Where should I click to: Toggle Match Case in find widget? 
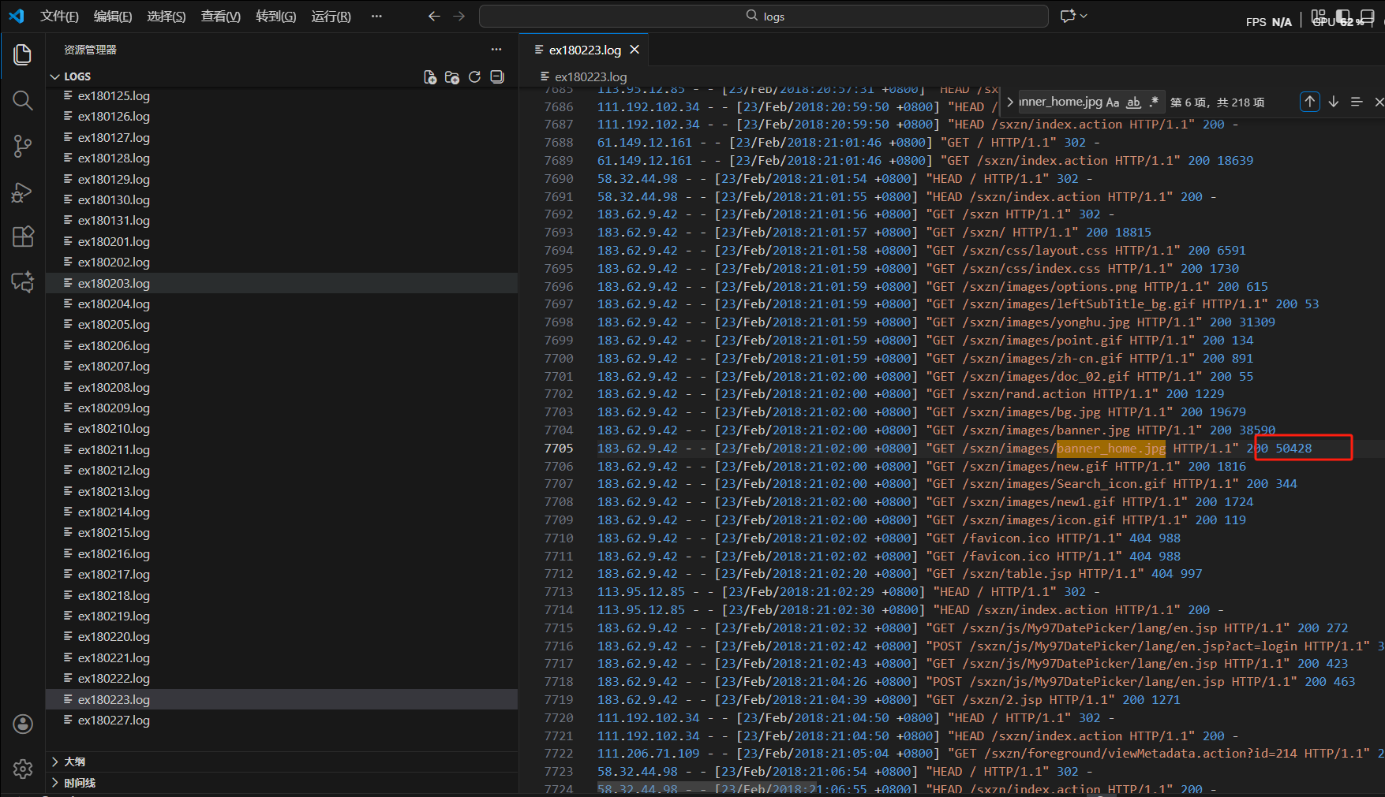[x=1113, y=102]
